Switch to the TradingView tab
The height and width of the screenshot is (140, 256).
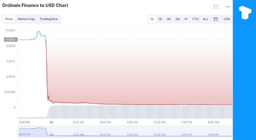49,19
